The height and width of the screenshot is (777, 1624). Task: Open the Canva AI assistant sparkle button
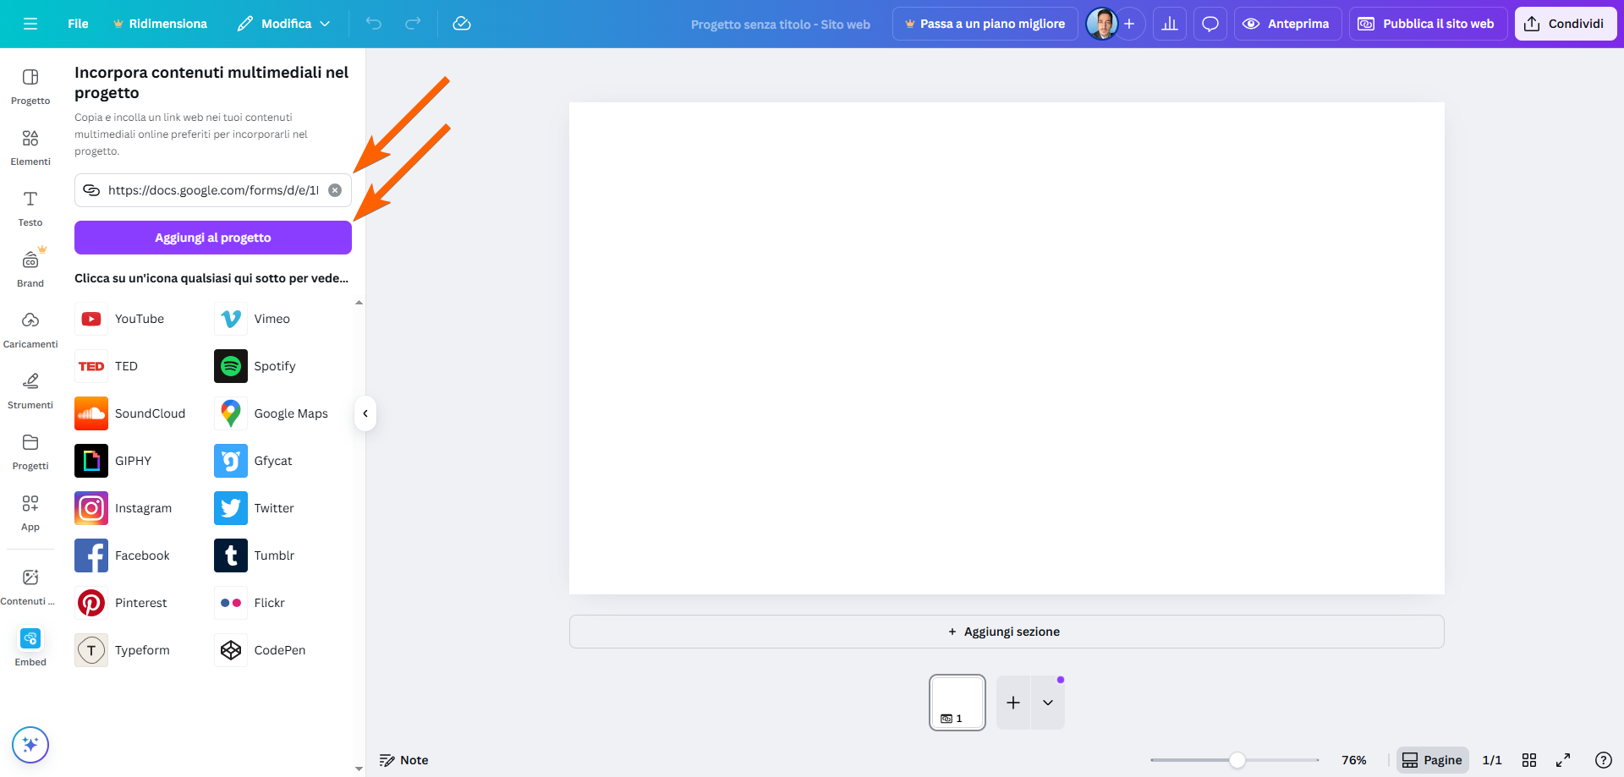tap(30, 745)
